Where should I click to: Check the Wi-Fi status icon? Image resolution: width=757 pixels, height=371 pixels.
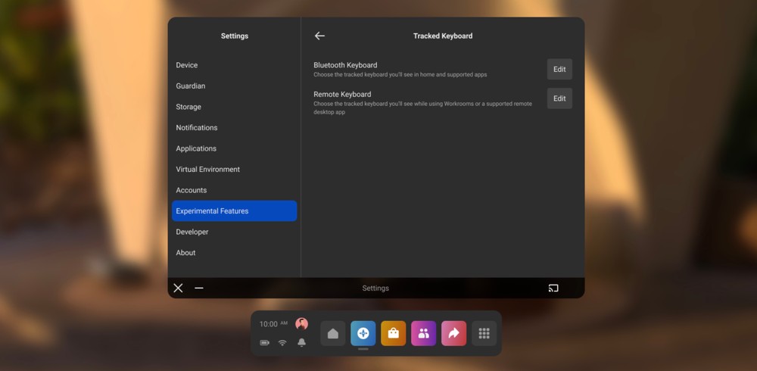pos(282,342)
